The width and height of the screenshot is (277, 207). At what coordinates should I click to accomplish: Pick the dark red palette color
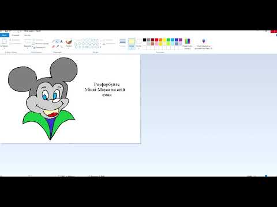[x=152, y=40]
